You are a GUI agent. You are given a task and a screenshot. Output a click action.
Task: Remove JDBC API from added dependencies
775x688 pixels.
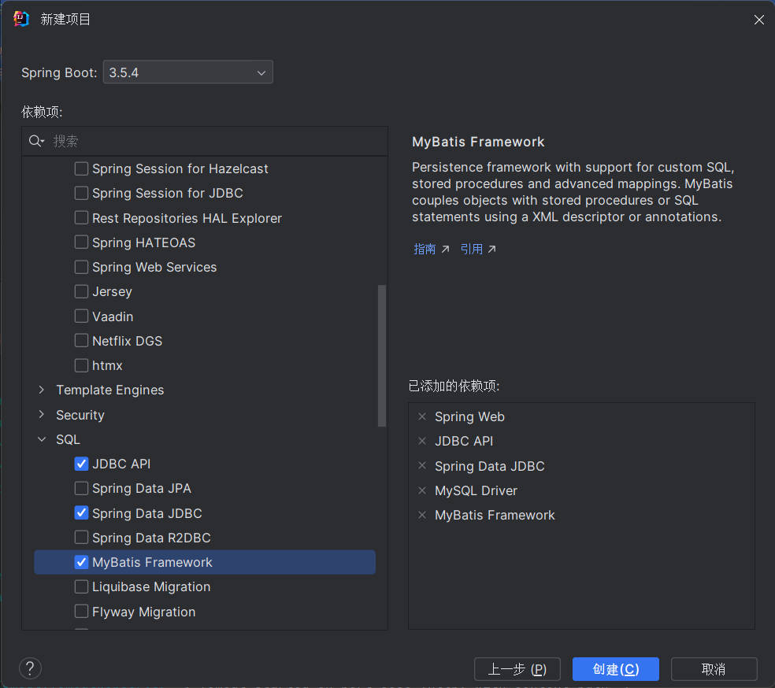tap(422, 441)
